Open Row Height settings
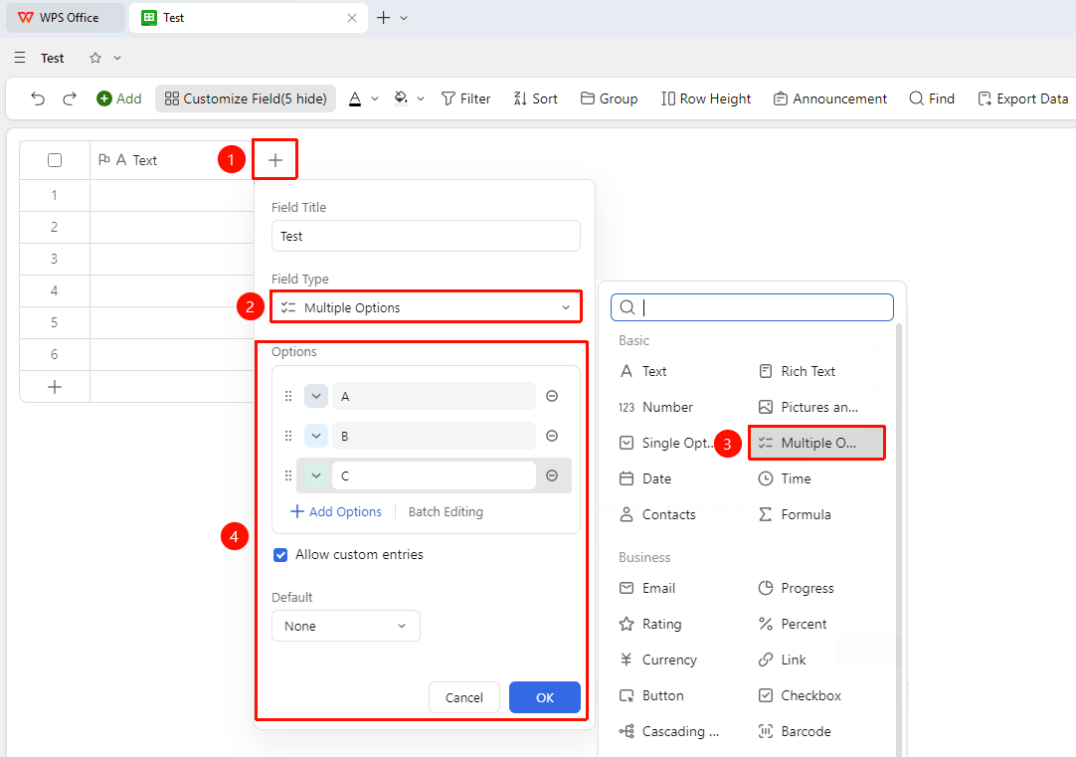This screenshot has width=1076, height=757. pyautogui.click(x=706, y=98)
